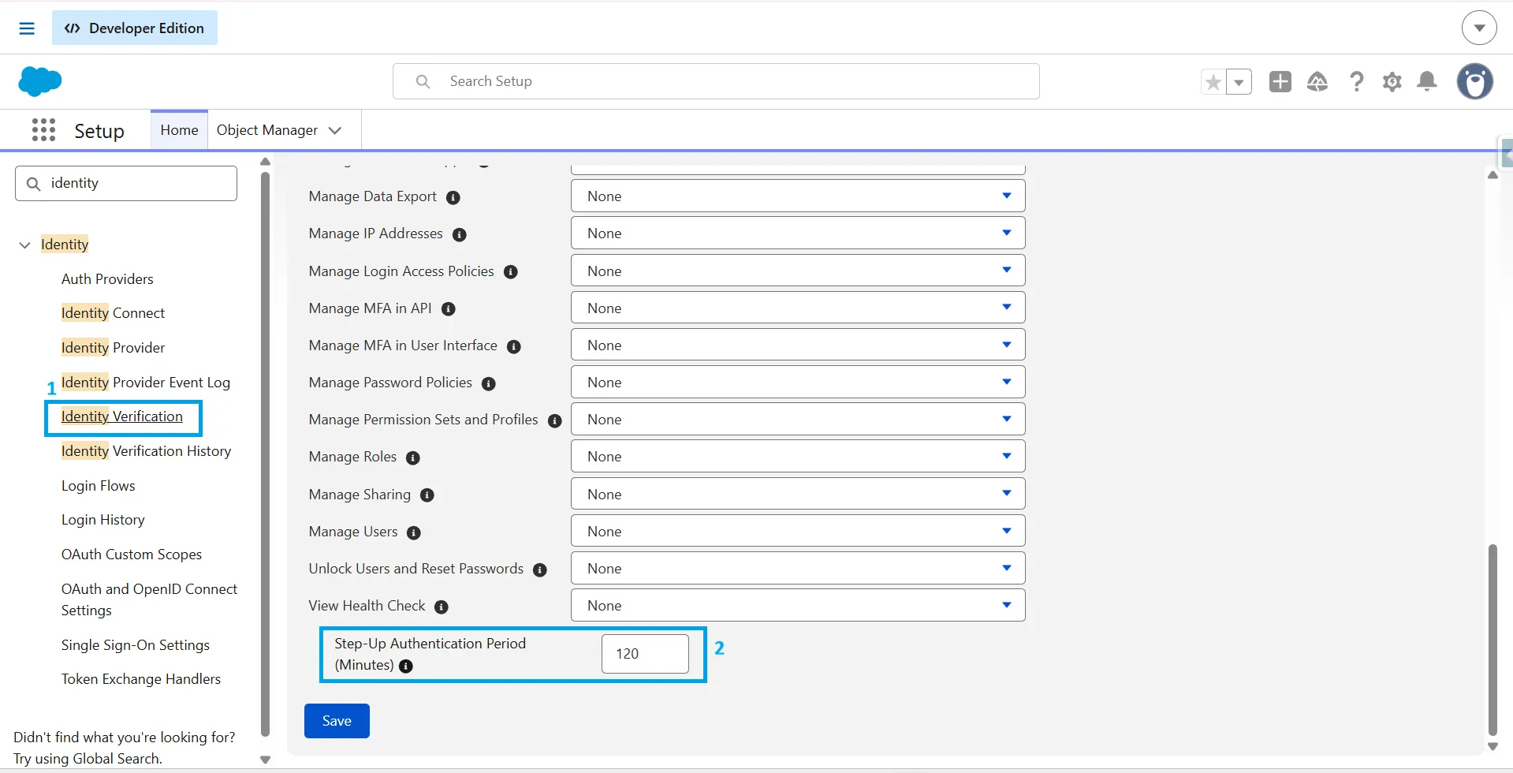Open the Manage Login Access Policies dropdown

click(798, 271)
